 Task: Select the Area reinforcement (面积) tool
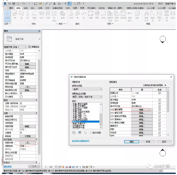coord(97,15)
